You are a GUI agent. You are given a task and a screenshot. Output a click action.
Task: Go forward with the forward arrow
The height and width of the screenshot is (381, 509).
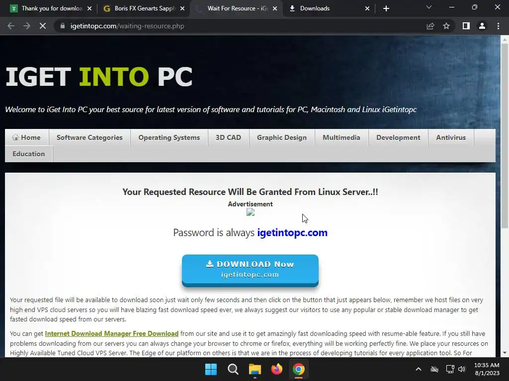click(27, 26)
